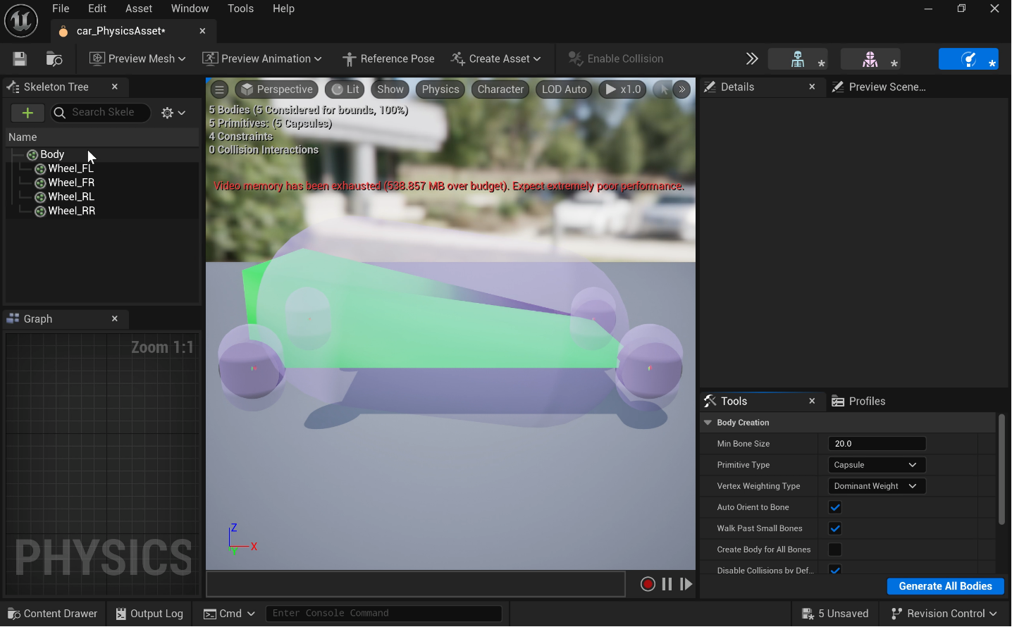Close the Graph panel
The image size is (1012, 627).
[x=115, y=319]
